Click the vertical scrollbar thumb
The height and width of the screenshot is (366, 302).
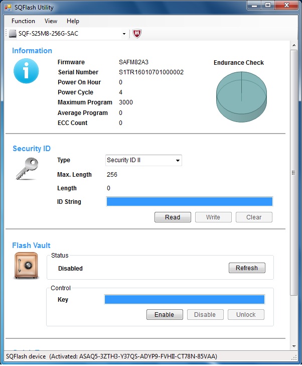pos(294,173)
